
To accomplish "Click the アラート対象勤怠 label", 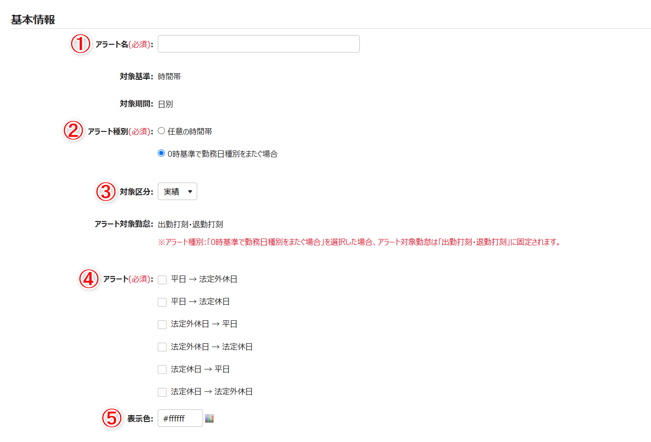I will click(124, 224).
